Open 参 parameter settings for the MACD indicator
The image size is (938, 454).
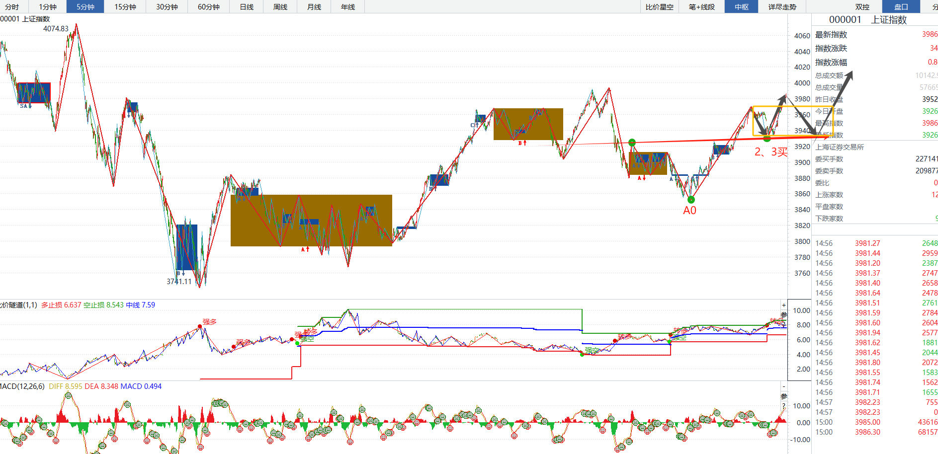[784, 396]
